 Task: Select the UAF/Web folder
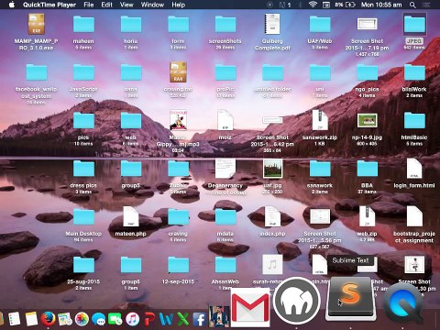[320, 25]
